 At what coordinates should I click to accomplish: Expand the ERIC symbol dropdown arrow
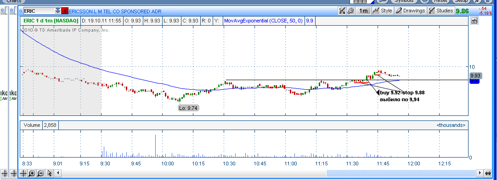click(x=57, y=11)
